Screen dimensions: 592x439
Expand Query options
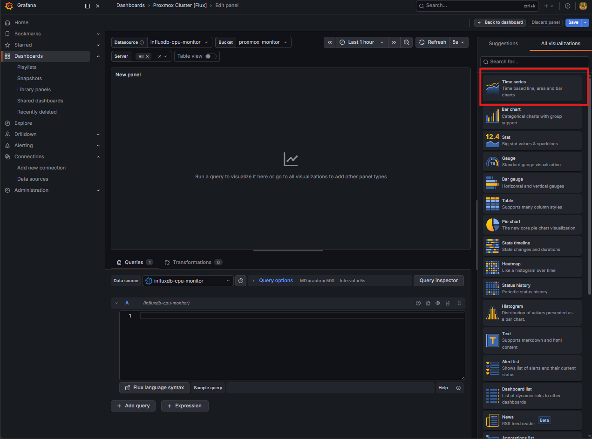pos(276,281)
